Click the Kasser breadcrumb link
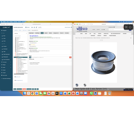 pyautogui.click(x=20, y=30)
